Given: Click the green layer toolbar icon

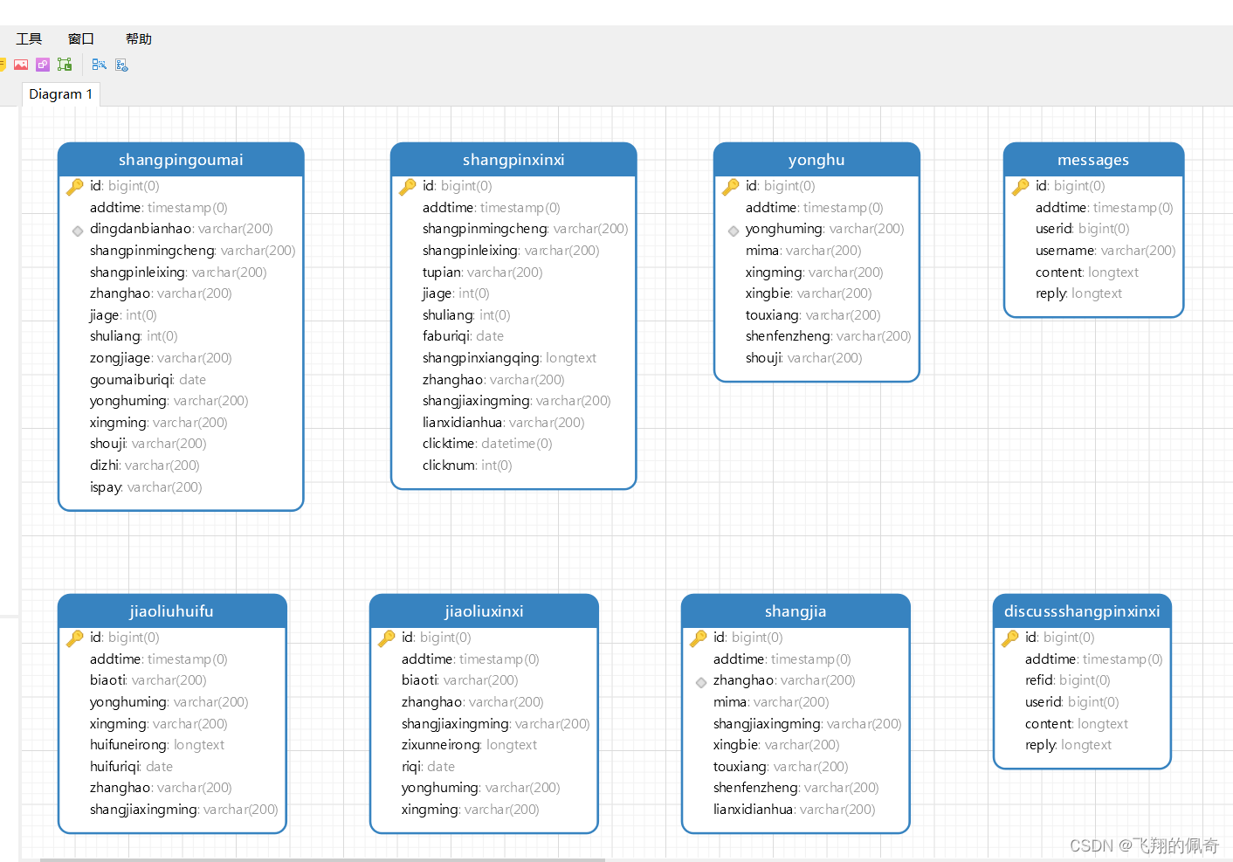Looking at the screenshot, I should (x=65, y=65).
